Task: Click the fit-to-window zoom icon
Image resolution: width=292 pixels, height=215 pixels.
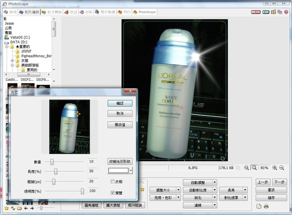Action: tap(254, 168)
